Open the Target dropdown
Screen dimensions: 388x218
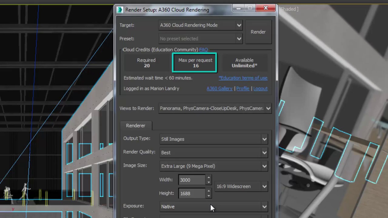pos(200,25)
